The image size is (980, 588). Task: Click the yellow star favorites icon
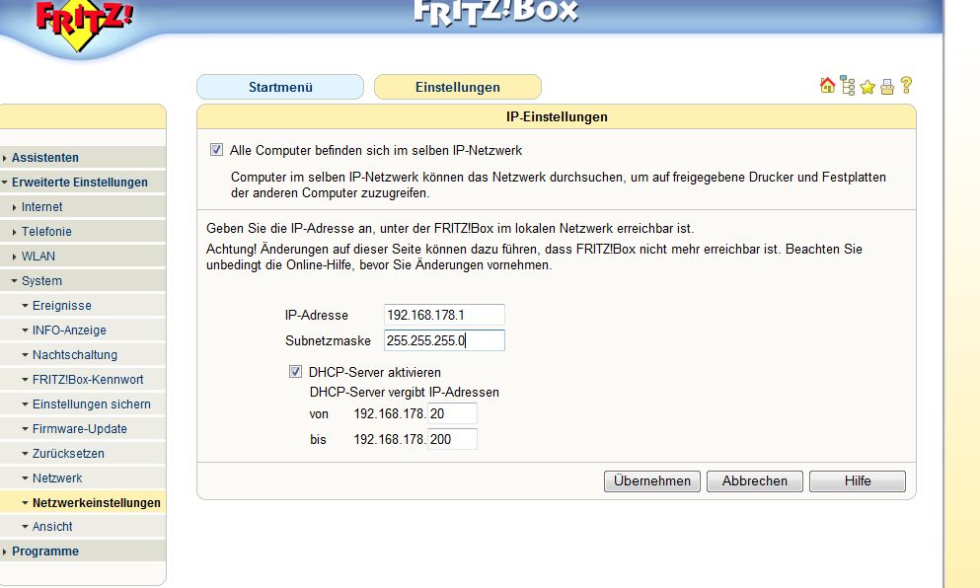click(867, 87)
